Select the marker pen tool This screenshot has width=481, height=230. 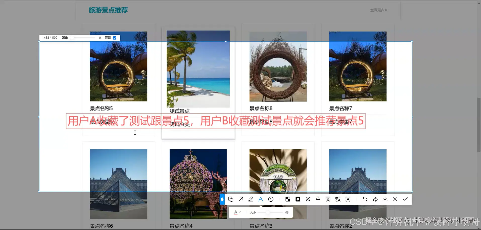(251, 199)
